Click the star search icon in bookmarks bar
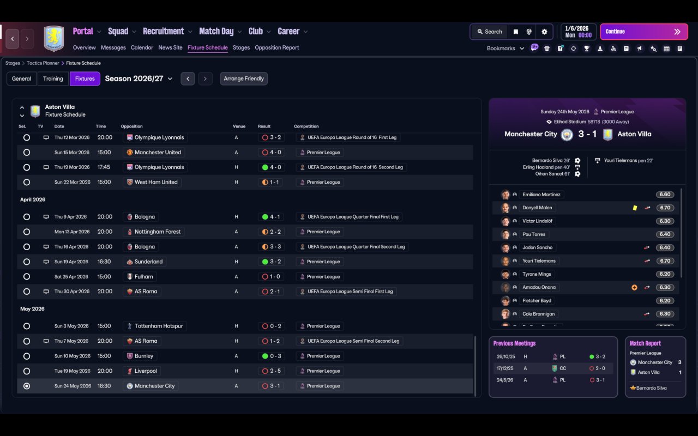Viewport: 698px width, 436px height. pyautogui.click(x=653, y=49)
